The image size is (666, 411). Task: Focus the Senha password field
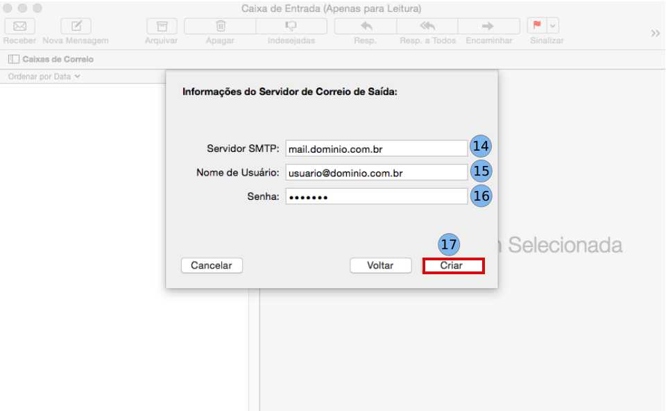pos(376,196)
